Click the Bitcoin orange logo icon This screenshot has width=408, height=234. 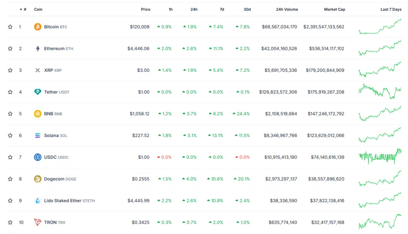(x=38, y=27)
